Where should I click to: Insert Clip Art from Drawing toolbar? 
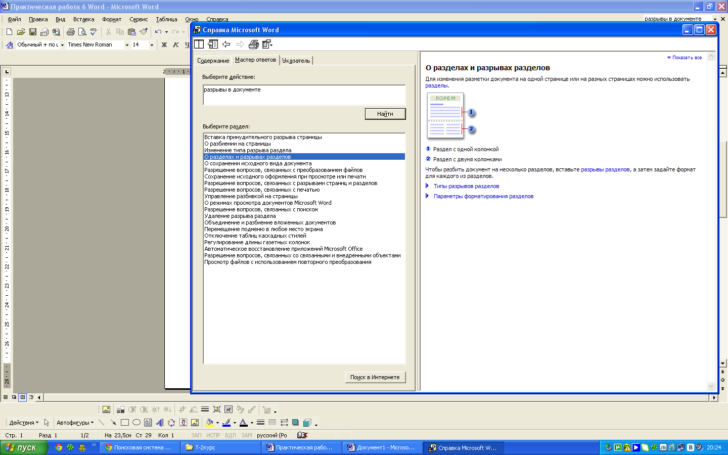click(183, 423)
